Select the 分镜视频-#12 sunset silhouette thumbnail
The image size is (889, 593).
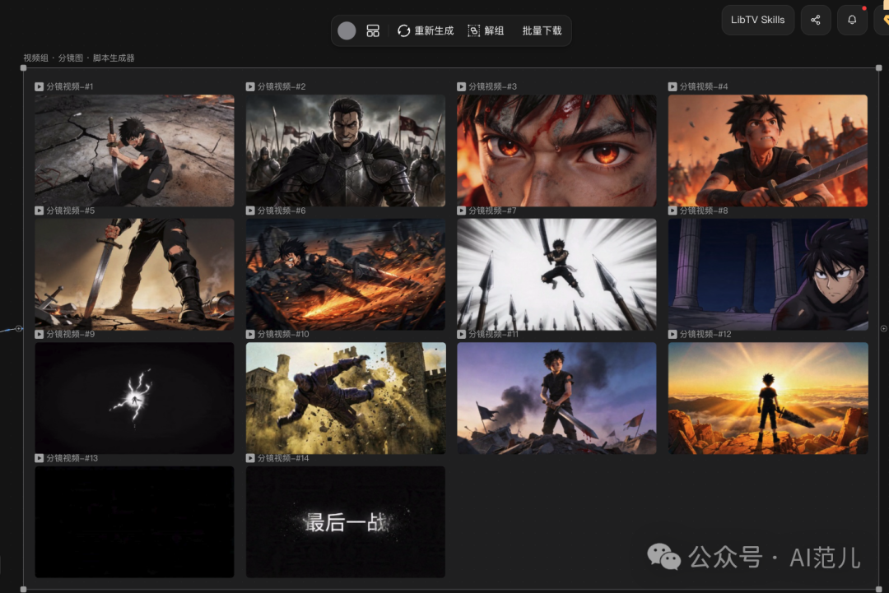click(x=767, y=398)
